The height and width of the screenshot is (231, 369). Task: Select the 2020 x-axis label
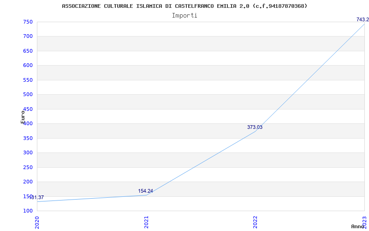coord(37,221)
